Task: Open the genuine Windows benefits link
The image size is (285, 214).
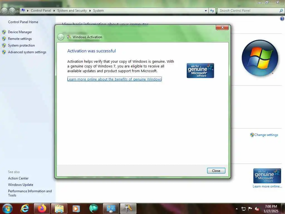Action: [x=114, y=79]
